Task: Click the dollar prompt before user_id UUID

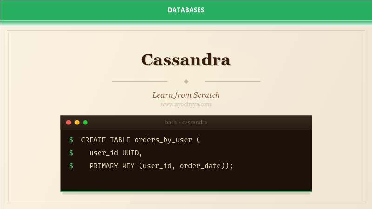Action: click(x=71, y=153)
